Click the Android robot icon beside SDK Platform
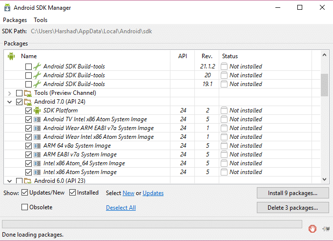Image resolution: width=333 pixels, height=241 pixels. 38,110
